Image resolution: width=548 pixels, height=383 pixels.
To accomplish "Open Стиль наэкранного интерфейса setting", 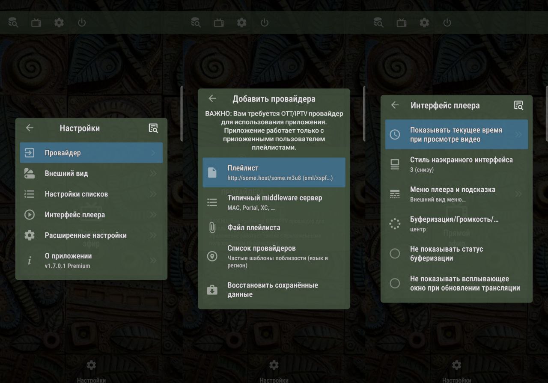I will point(456,164).
